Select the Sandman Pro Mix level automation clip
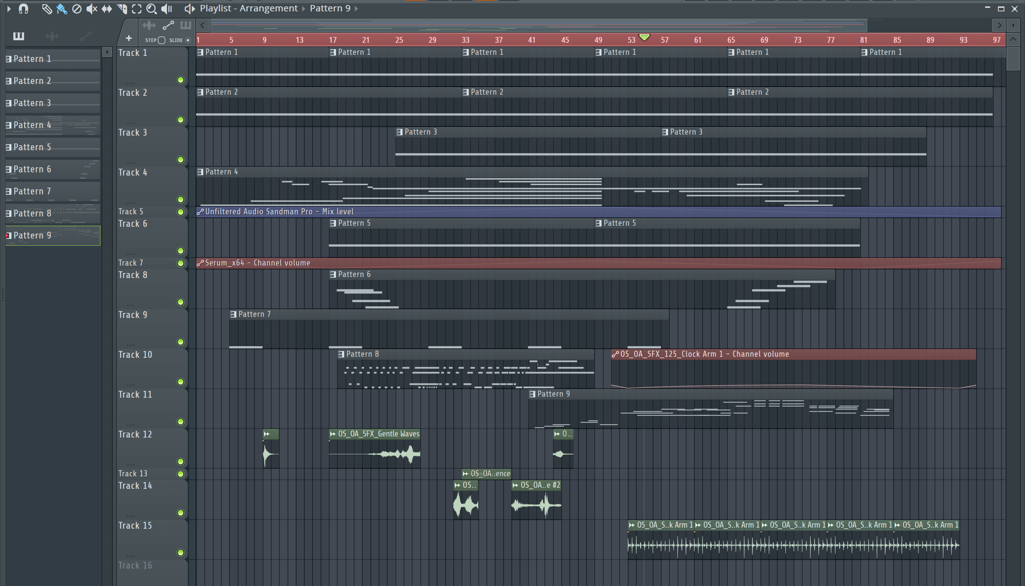Viewport: 1025px width, 586px height. coord(599,212)
